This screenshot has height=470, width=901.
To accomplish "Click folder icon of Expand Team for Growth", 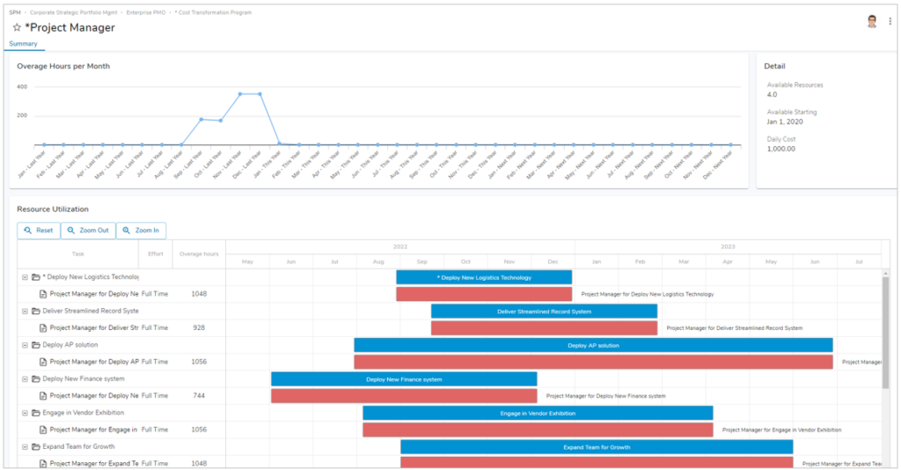I will 35,446.
